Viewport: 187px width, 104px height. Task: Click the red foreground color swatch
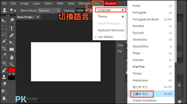[11, 70]
